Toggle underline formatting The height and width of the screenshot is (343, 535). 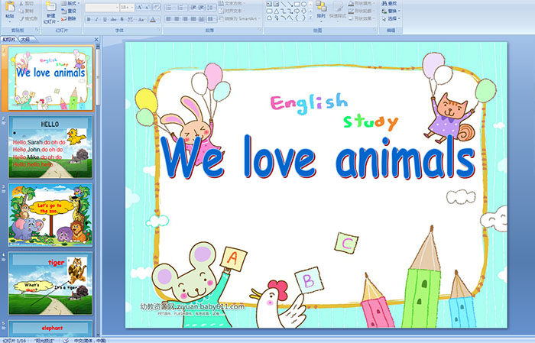pos(105,19)
